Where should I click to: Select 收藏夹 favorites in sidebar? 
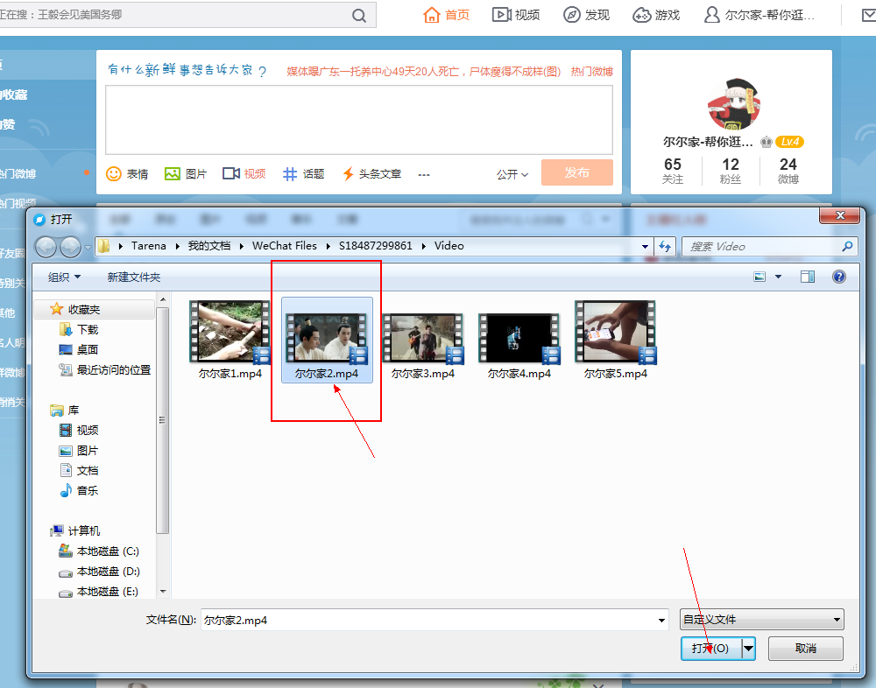tap(94, 309)
